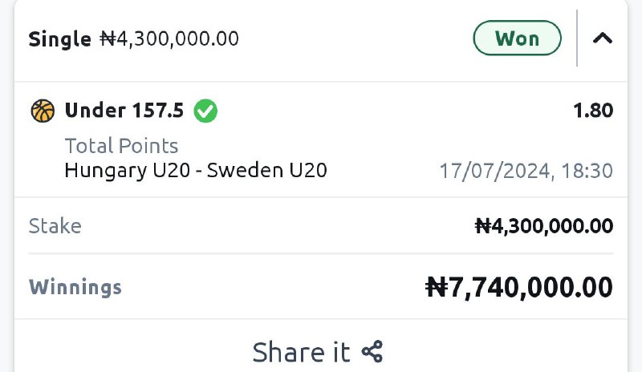
Task: Collapse the bet slip with the chevron
Action: 602,38
